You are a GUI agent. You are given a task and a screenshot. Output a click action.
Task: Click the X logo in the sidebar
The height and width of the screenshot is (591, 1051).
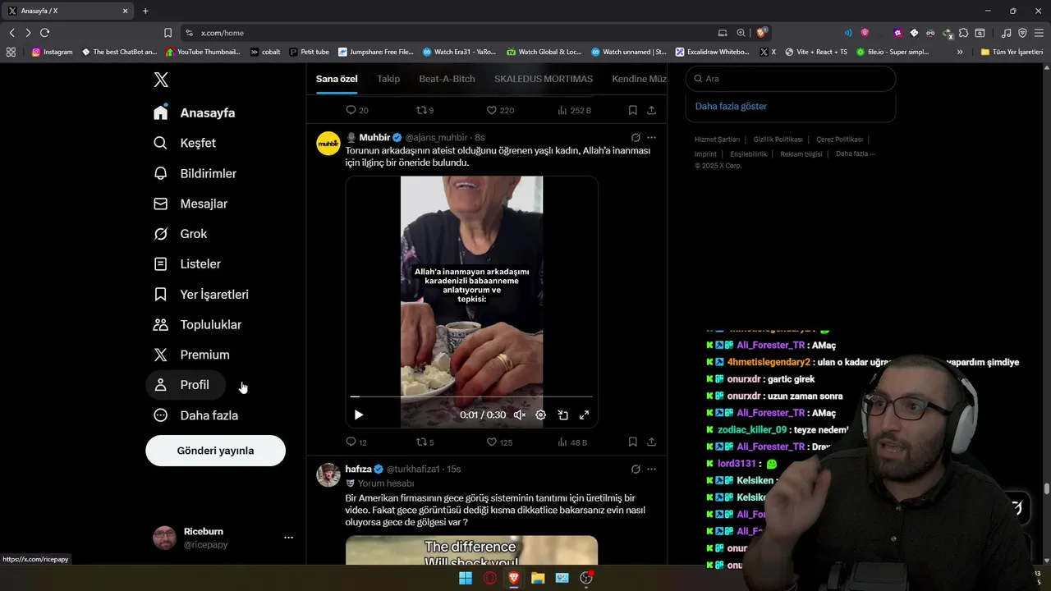(161, 80)
